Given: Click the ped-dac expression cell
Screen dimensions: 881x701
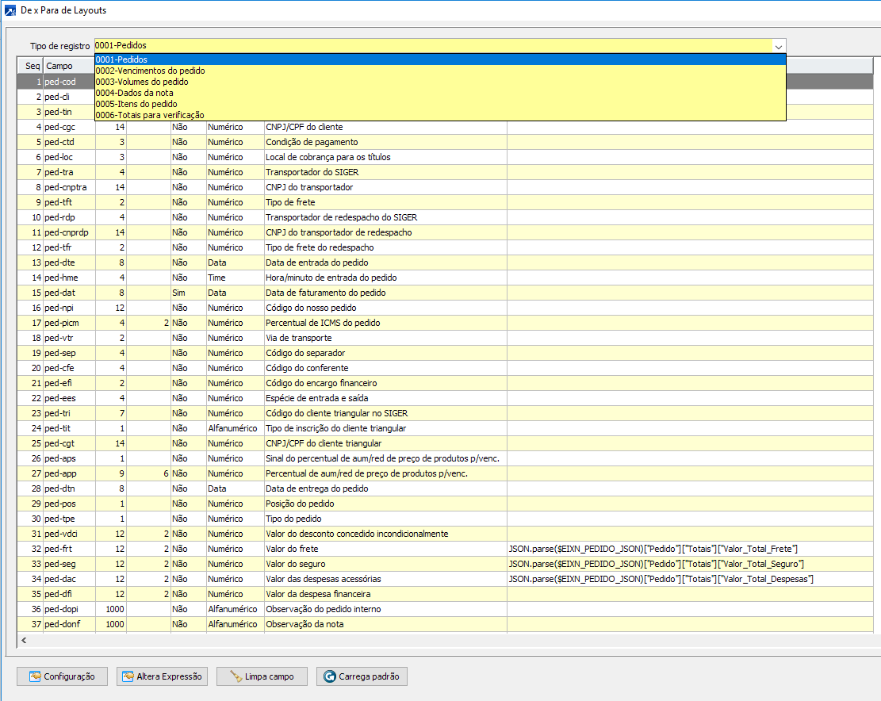Looking at the screenshot, I should tap(661, 579).
